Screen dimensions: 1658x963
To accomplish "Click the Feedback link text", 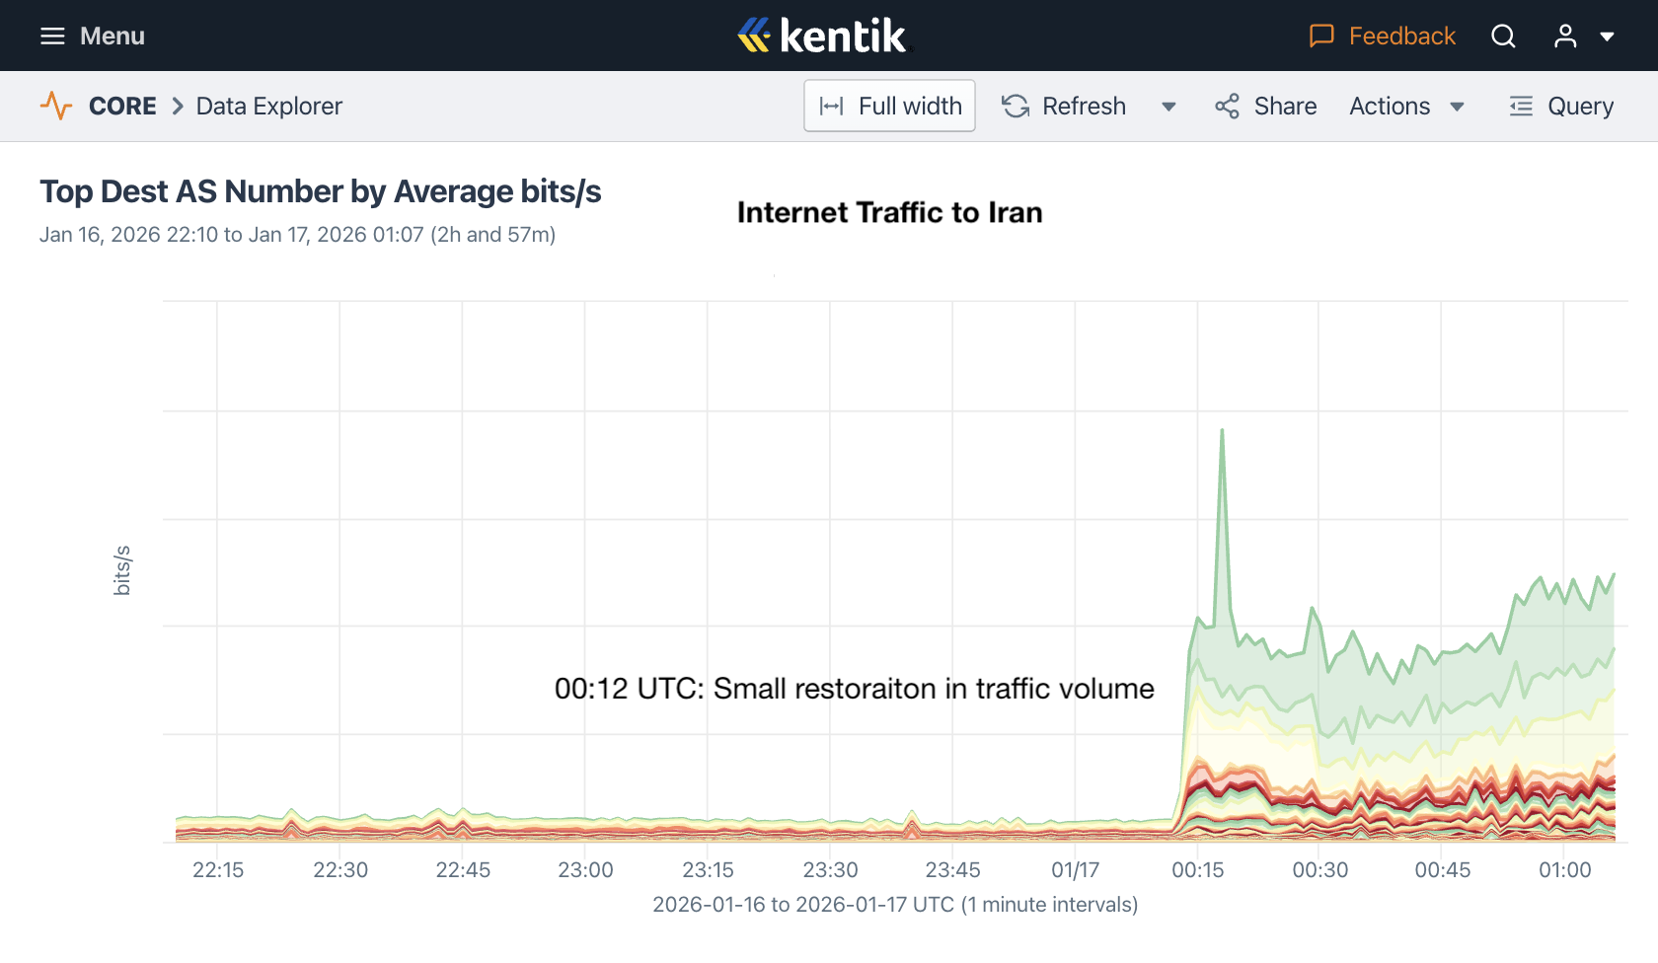I will coord(1401,37).
